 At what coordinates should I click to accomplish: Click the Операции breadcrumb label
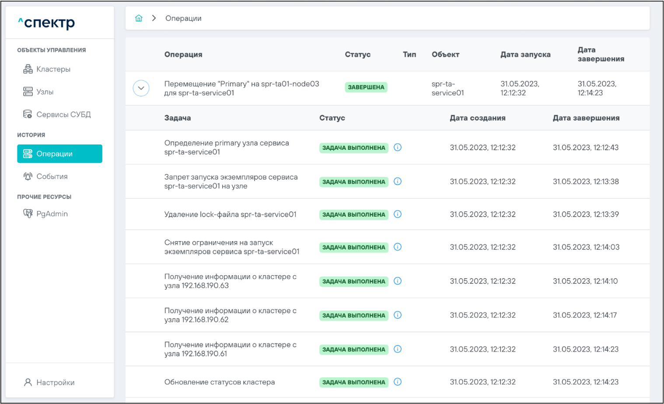coord(183,18)
